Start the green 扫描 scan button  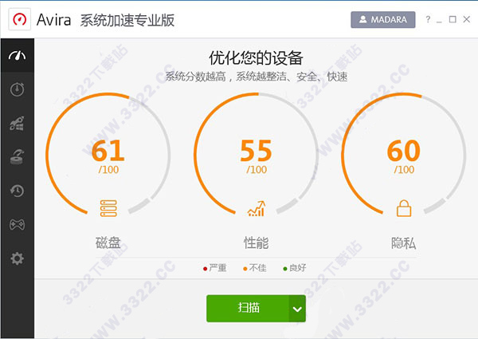click(248, 308)
